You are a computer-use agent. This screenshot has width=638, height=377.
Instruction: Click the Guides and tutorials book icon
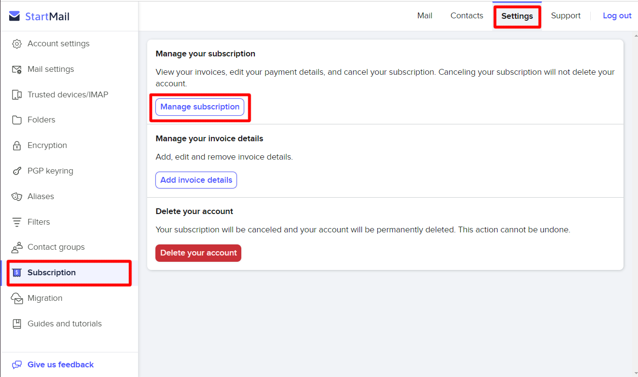17,323
